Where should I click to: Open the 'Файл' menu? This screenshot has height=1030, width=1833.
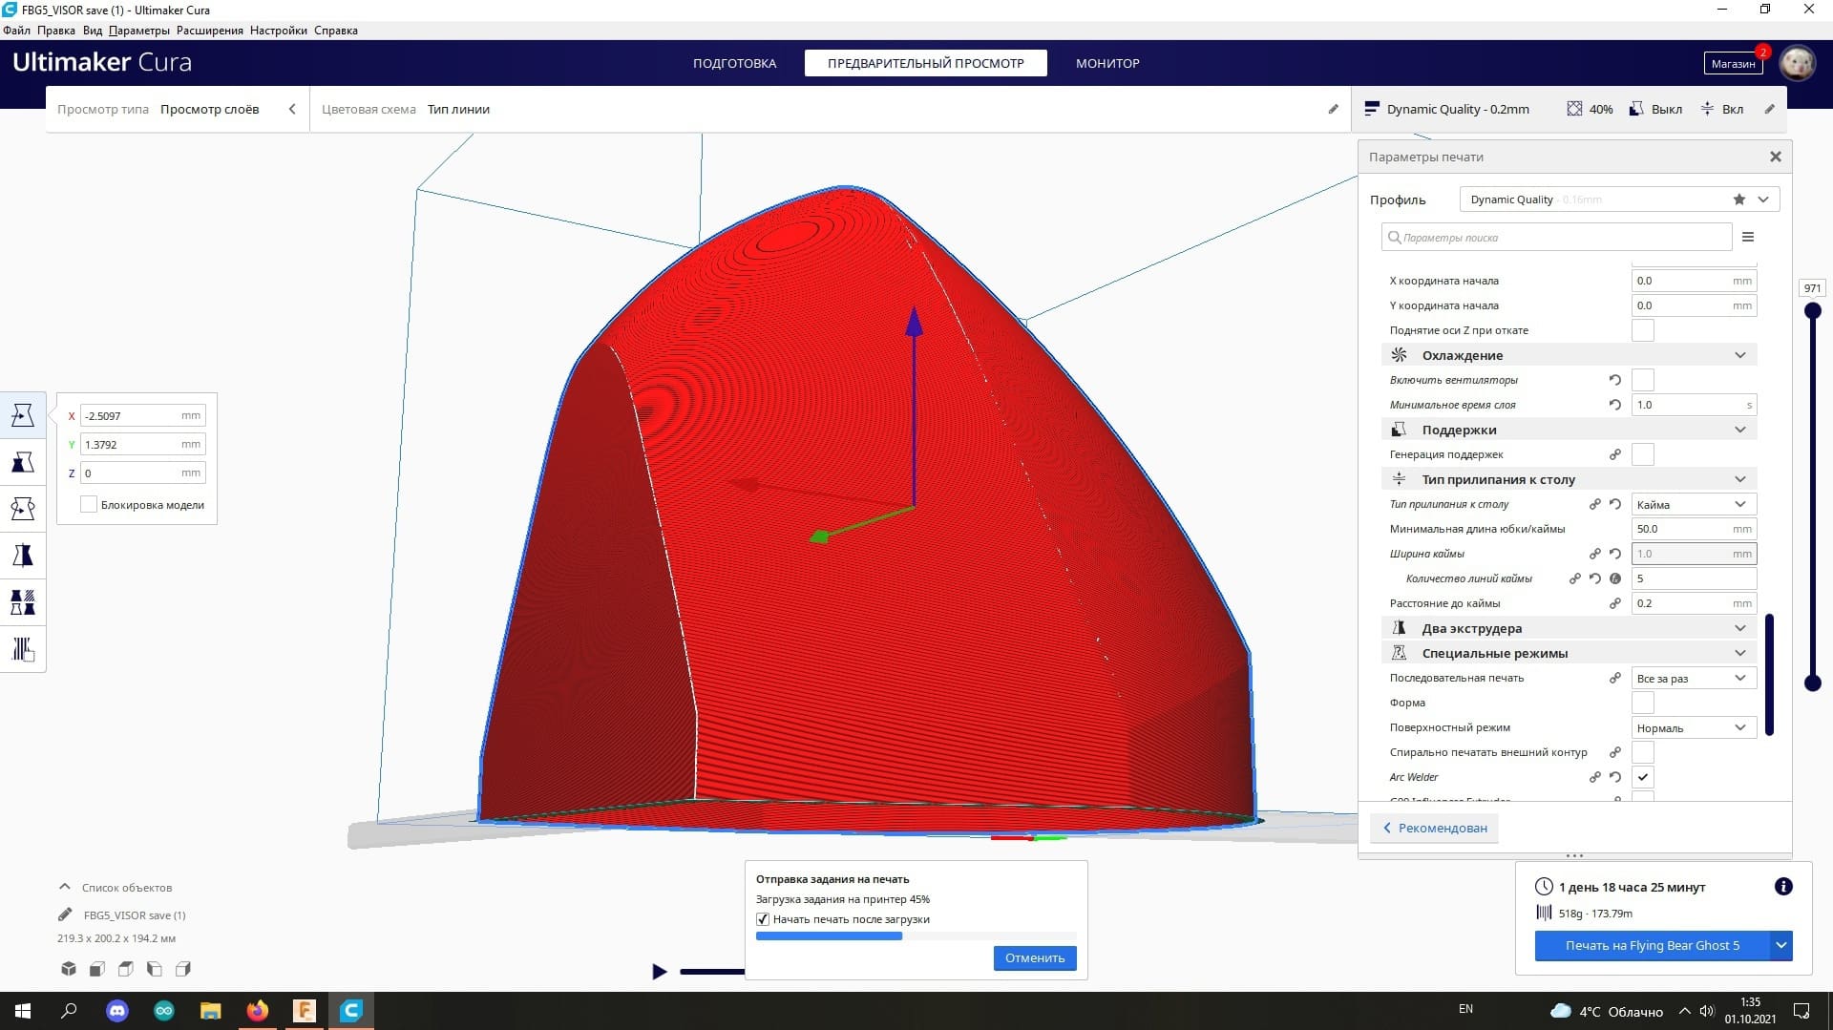click(16, 31)
